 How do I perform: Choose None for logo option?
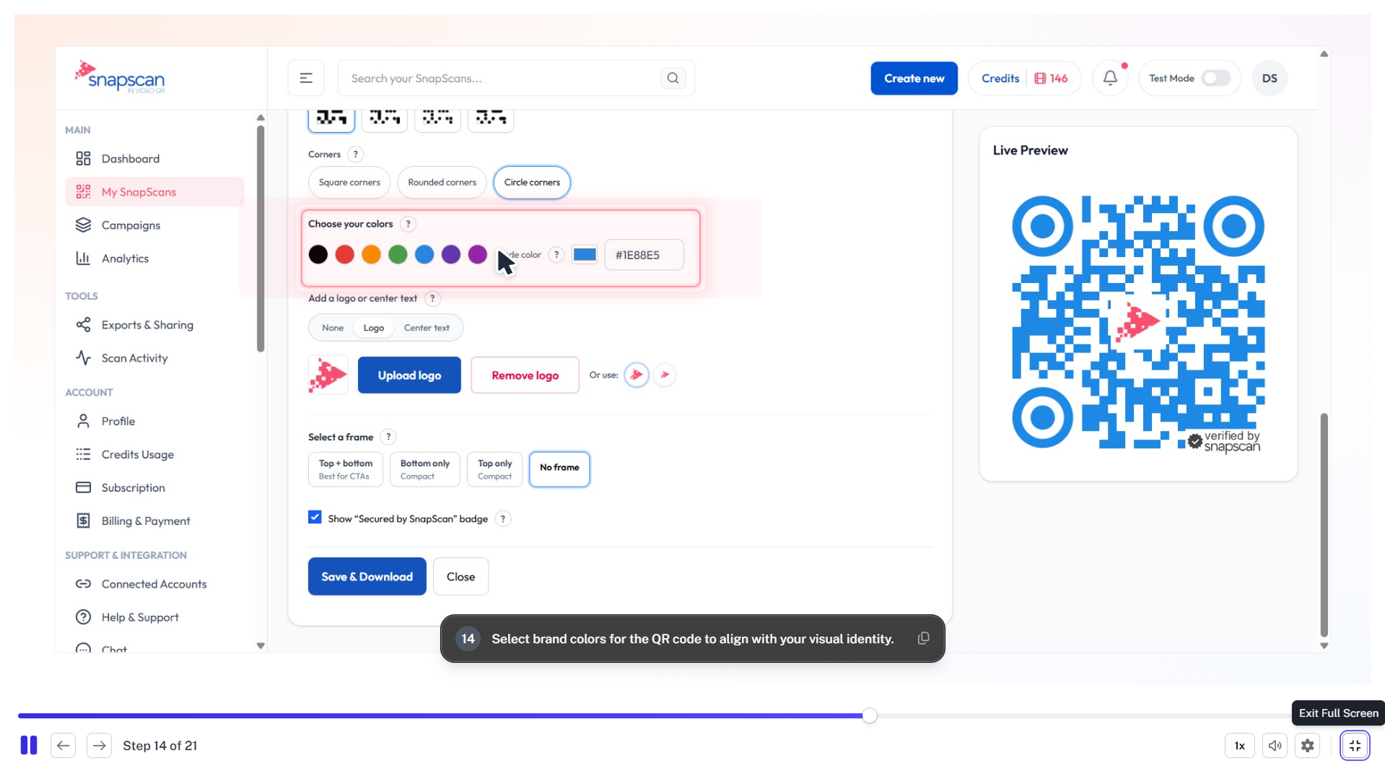[333, 328]
